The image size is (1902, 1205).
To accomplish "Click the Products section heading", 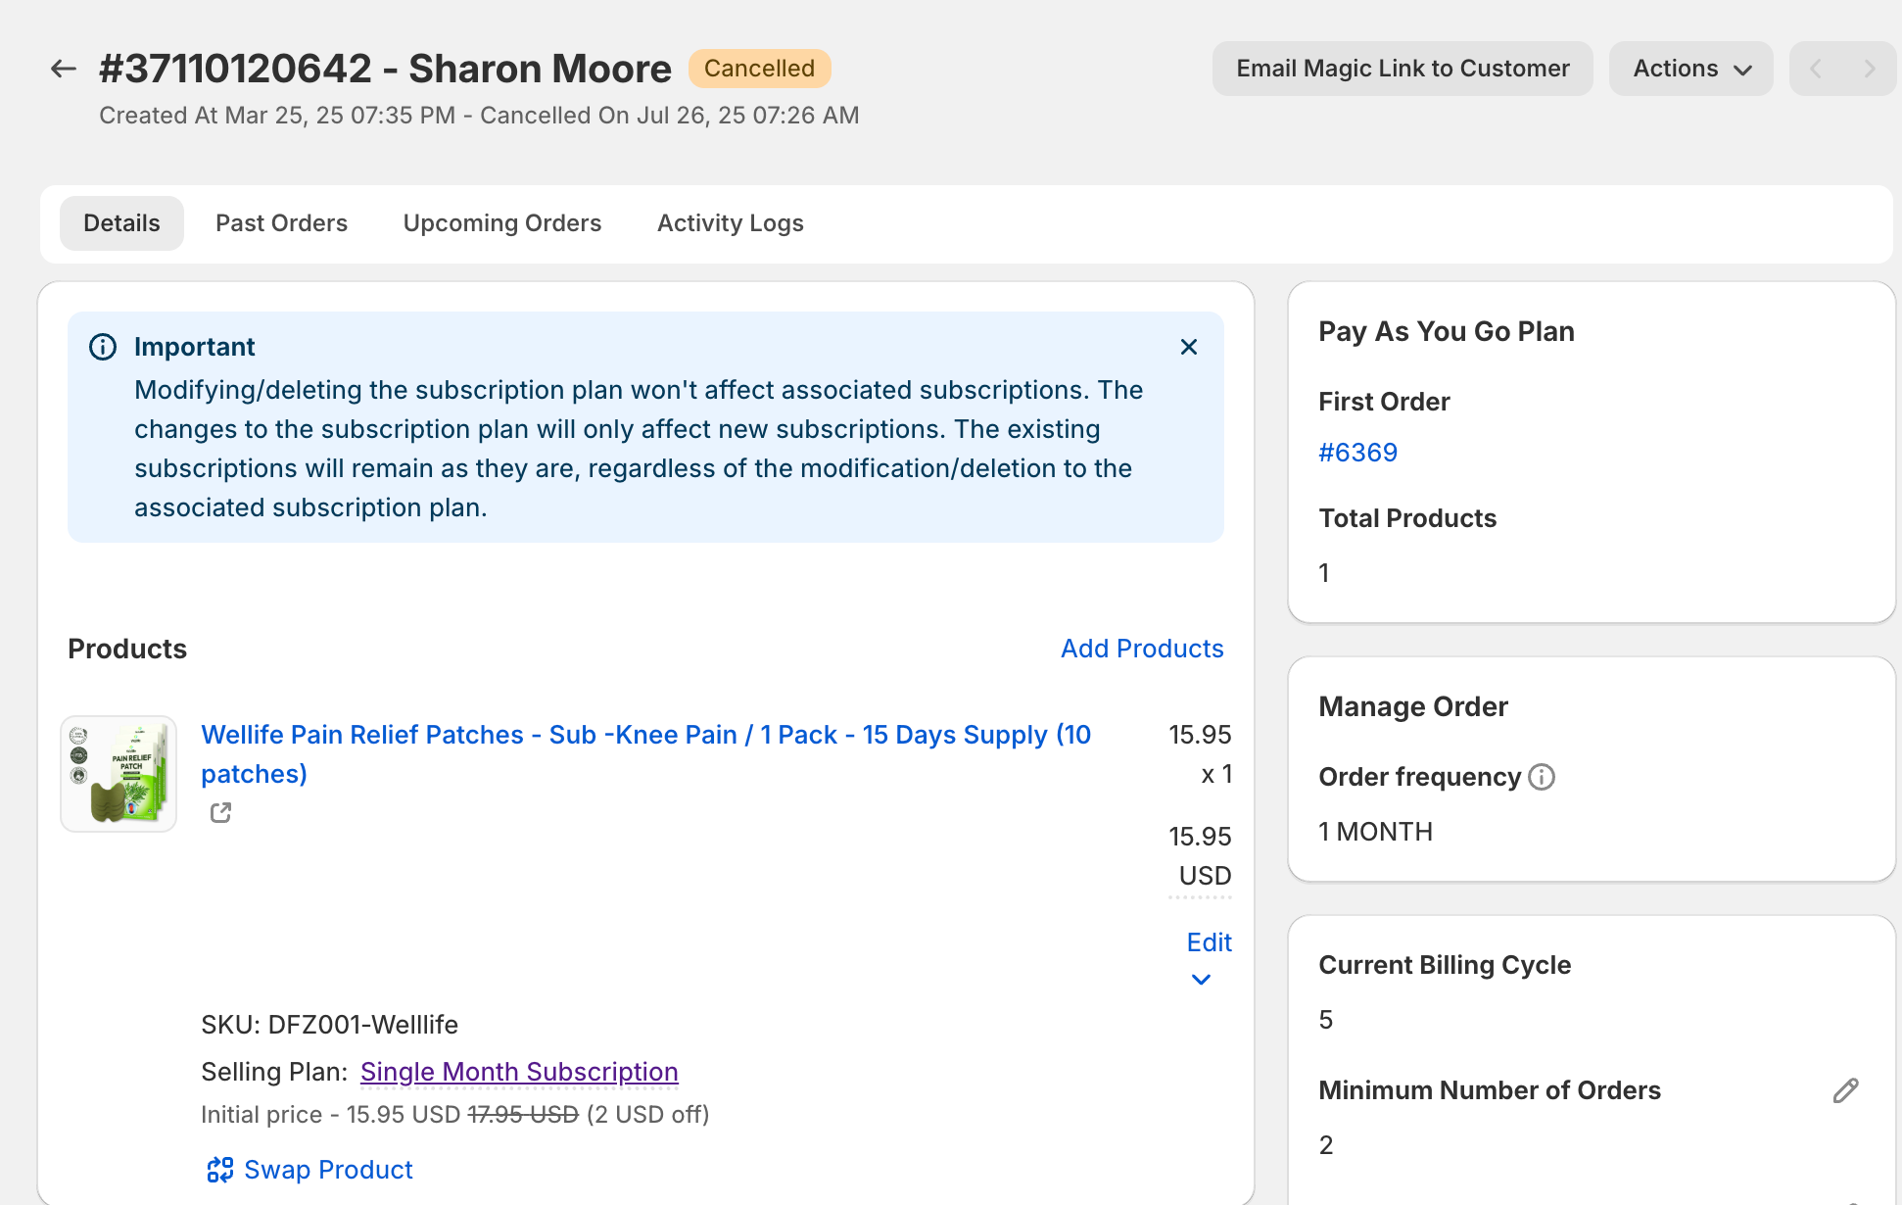I will 127,649.
